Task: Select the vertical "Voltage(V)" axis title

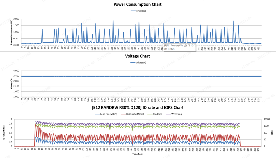Action: click(11, 84)
